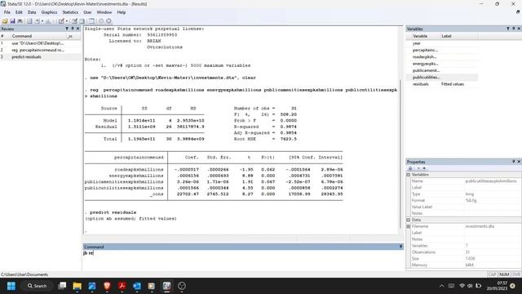522x294 pixels.
Task: Click the Open file toolbar icon
Action: point(5,21)
